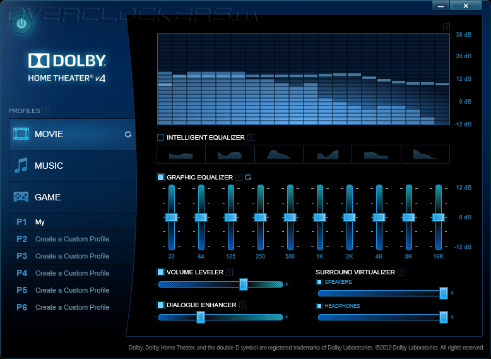Open Dialogue Enhancer help icon

(x=242, y=305)
